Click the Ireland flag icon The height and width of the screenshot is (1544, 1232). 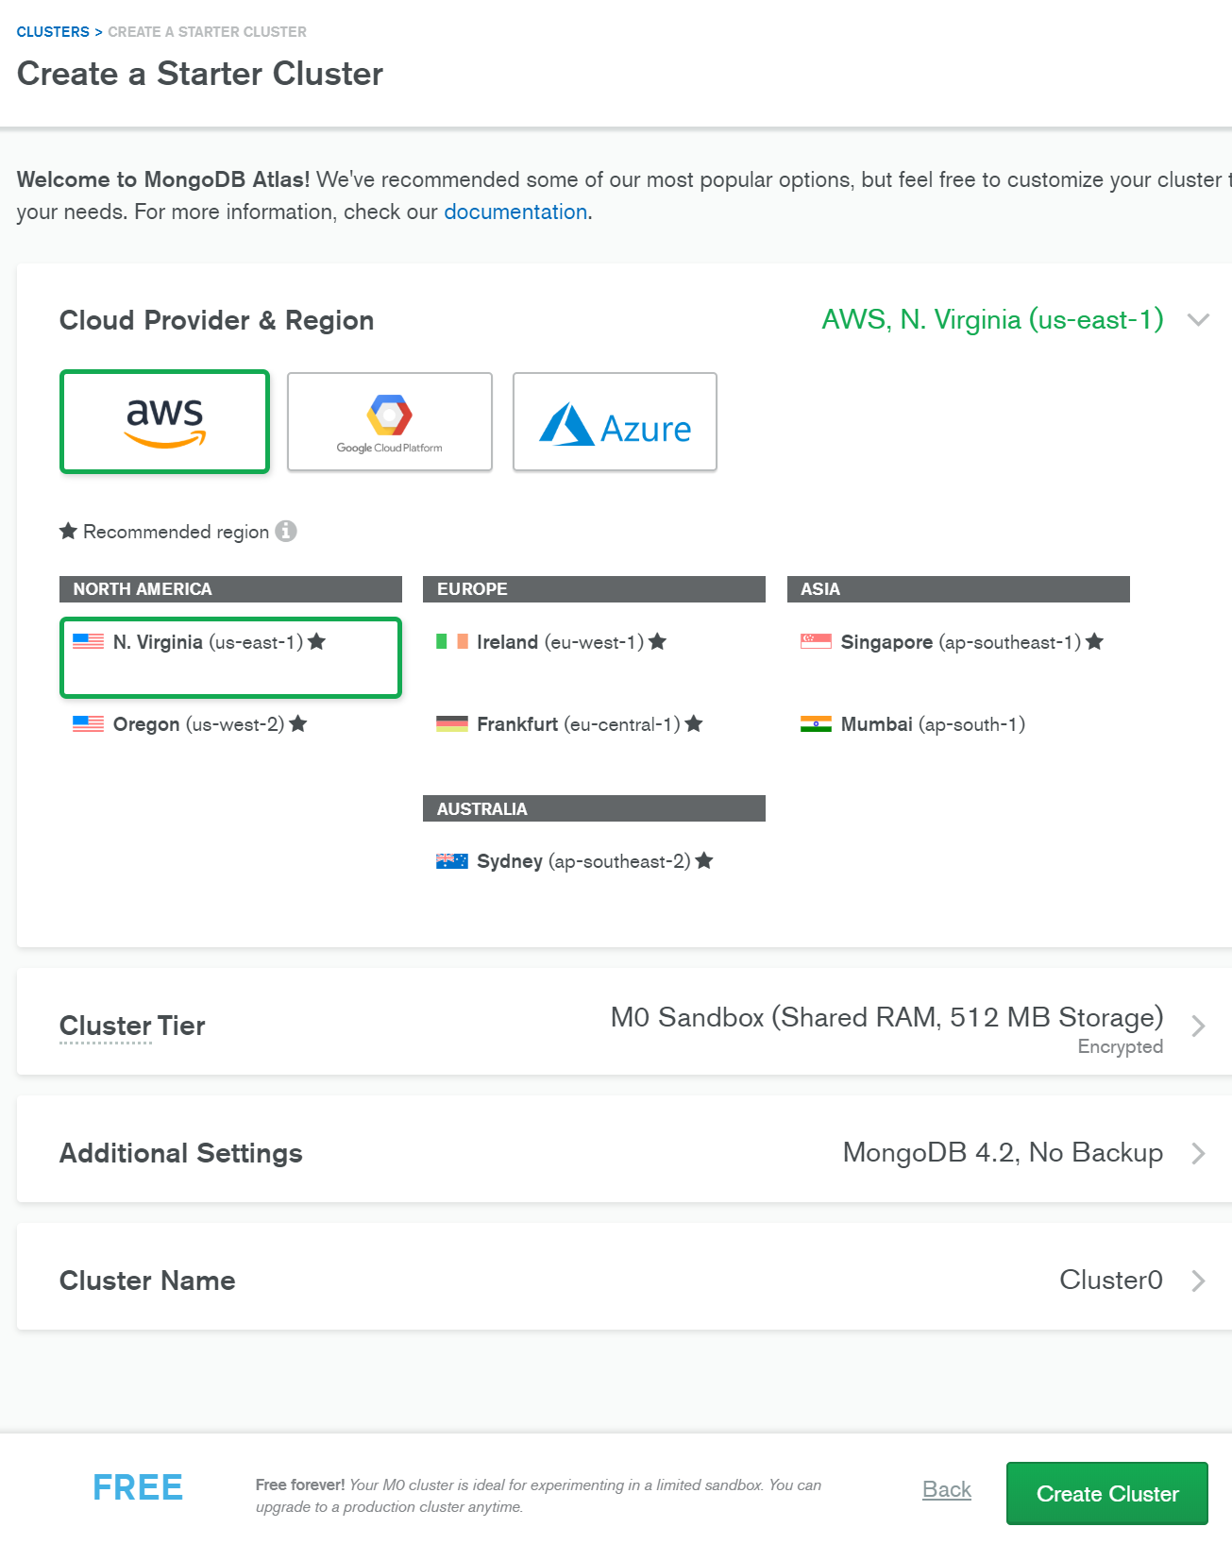pyautogui.click(x=451, y=642)
